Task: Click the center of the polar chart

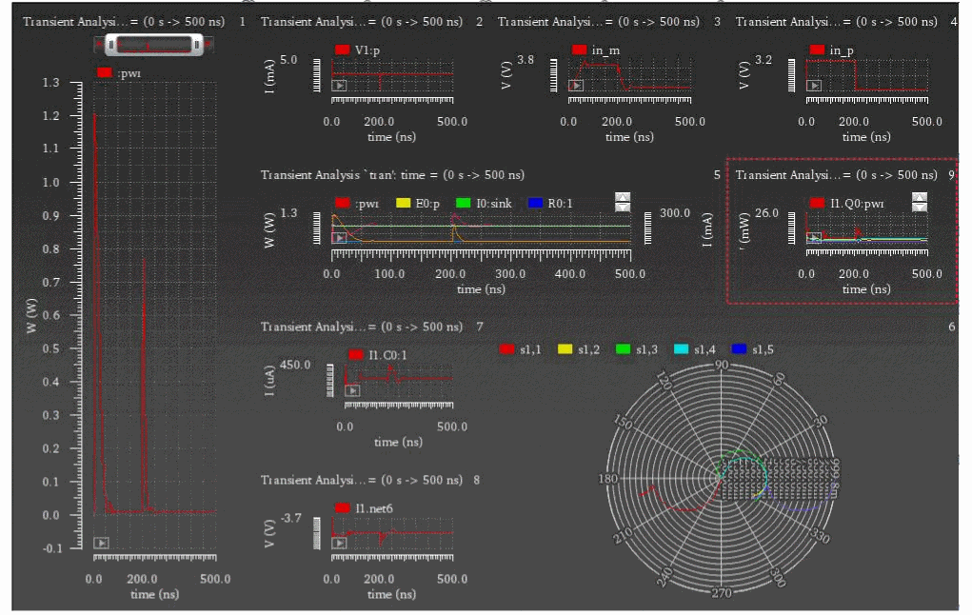Action: (722, 479)
